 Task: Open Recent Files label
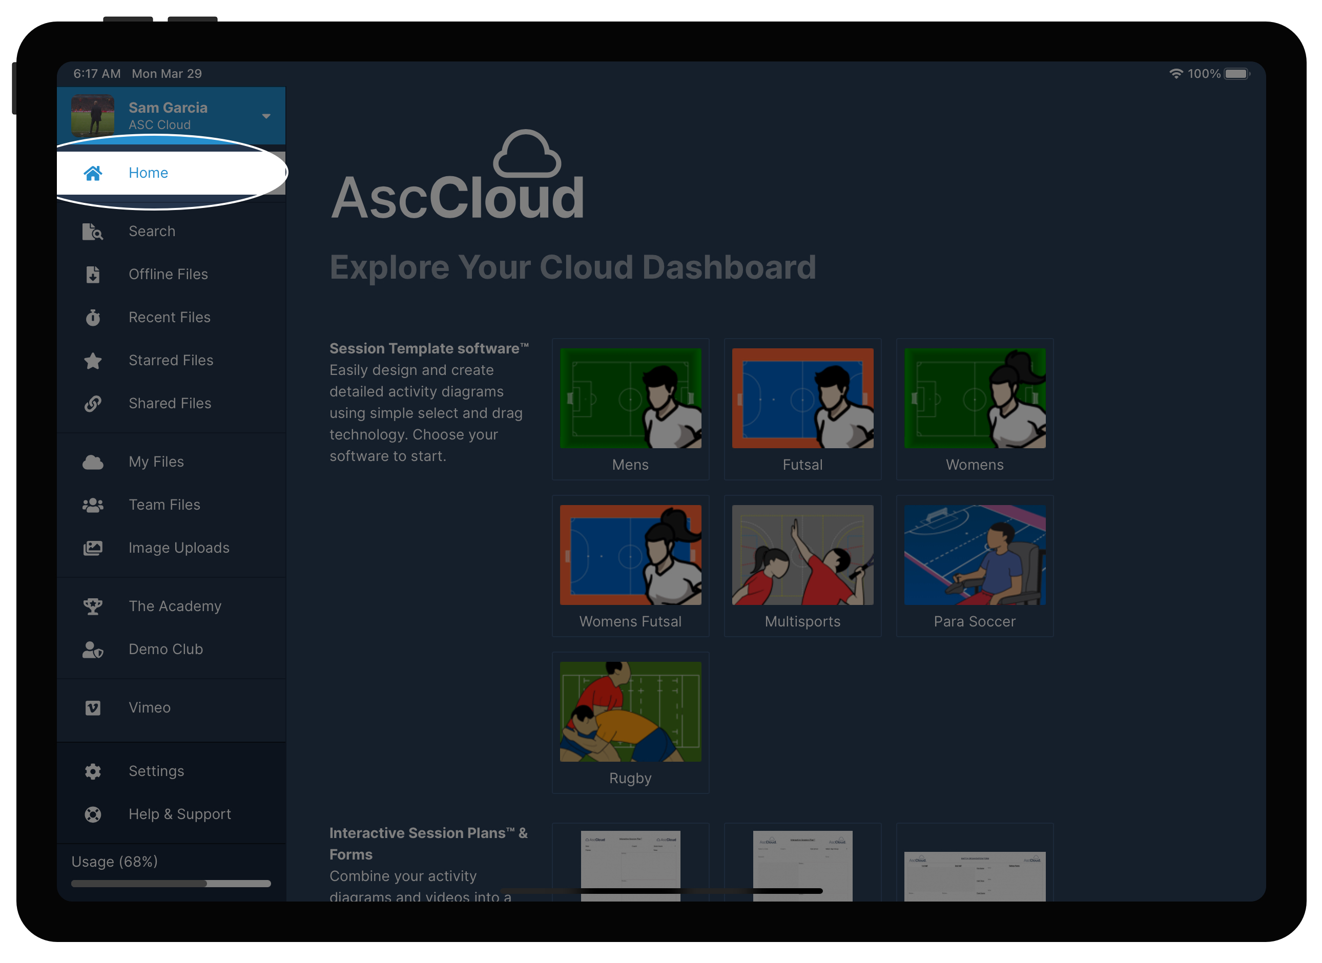tap(169, 318)
